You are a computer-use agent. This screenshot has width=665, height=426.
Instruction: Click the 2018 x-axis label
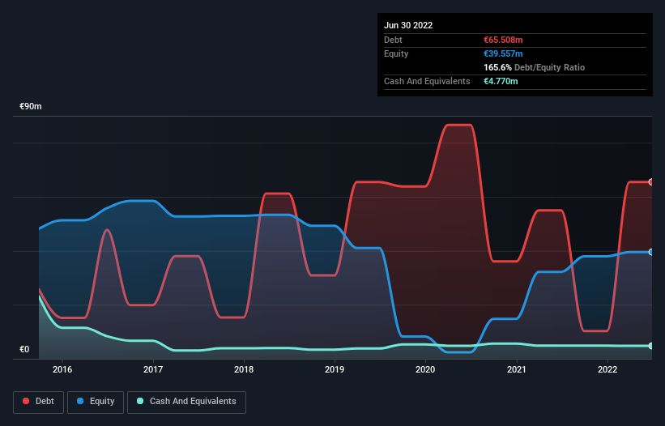pos(244,369)
